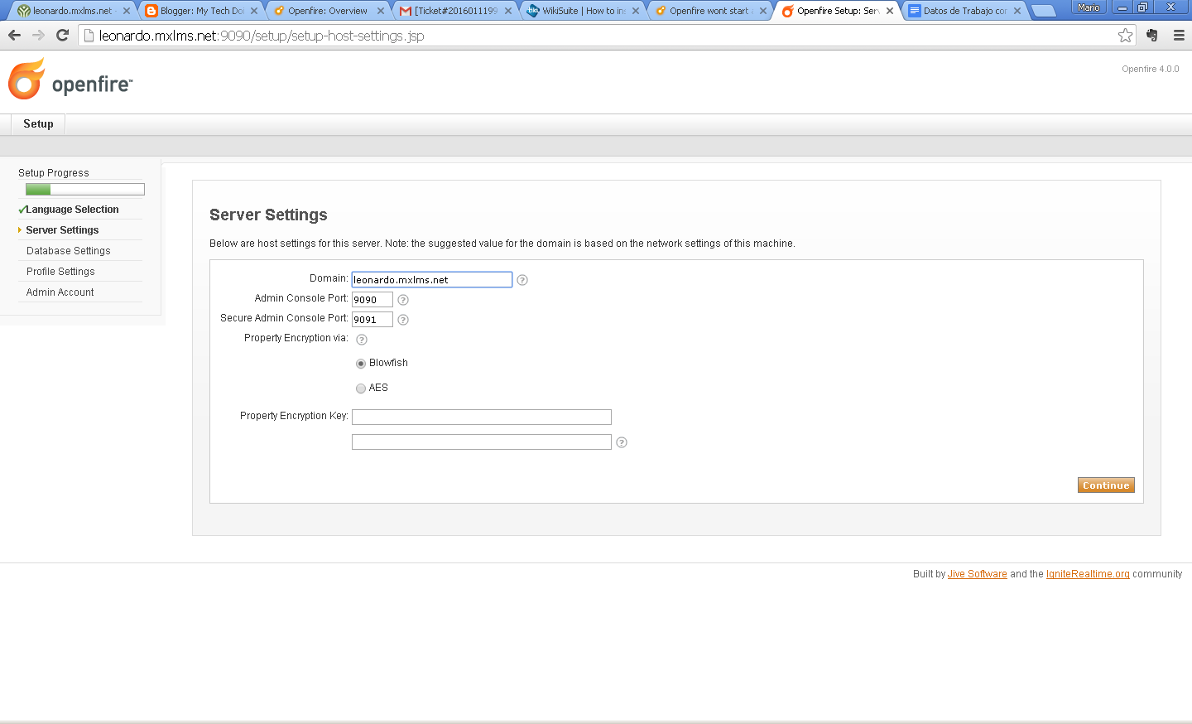This screenshot has height=724, width=1192.
Task: Click the Openfire flame logo
Action: (26, 79)
